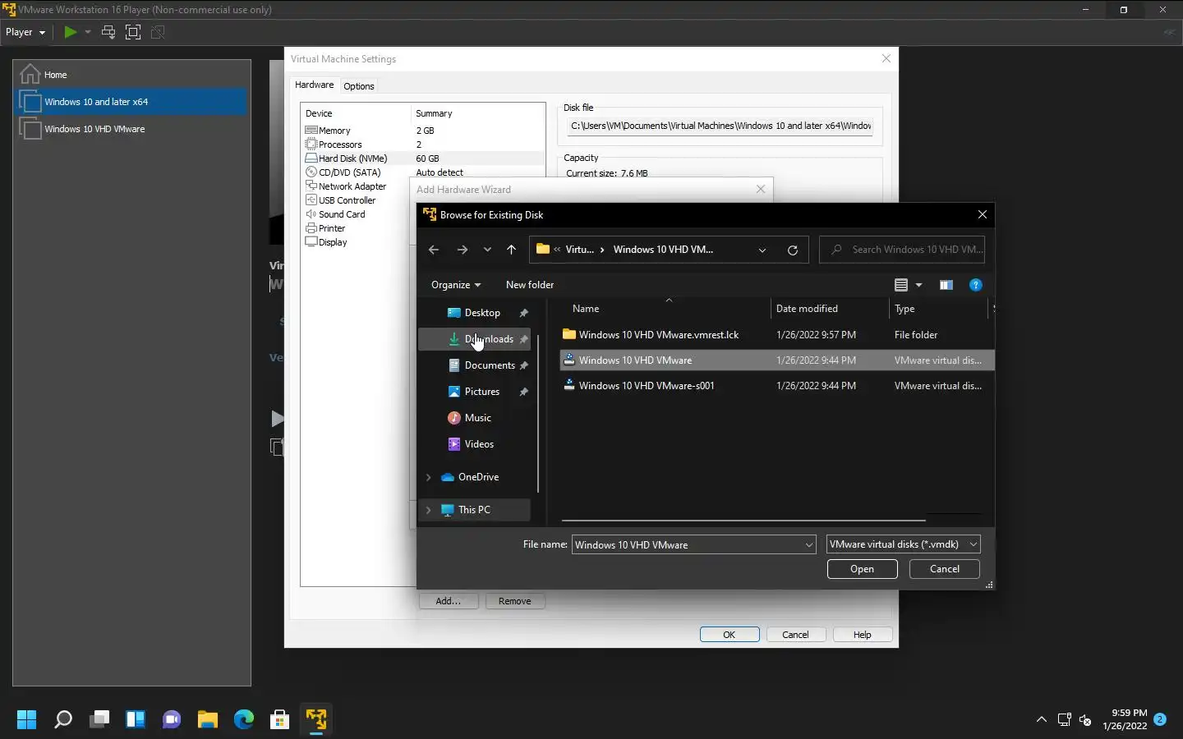Click the Unity mode toolbar icon
Viewport: 1183px width, 739px height.
click(x=158, y=32)
